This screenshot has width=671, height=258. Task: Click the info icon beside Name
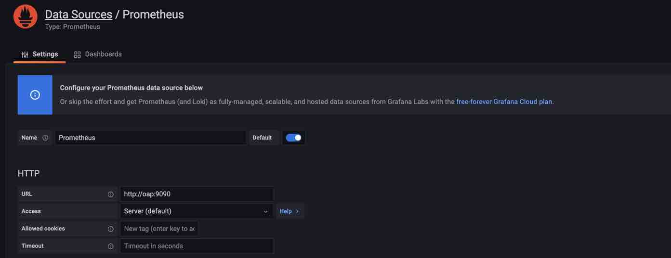coord(45,138)
